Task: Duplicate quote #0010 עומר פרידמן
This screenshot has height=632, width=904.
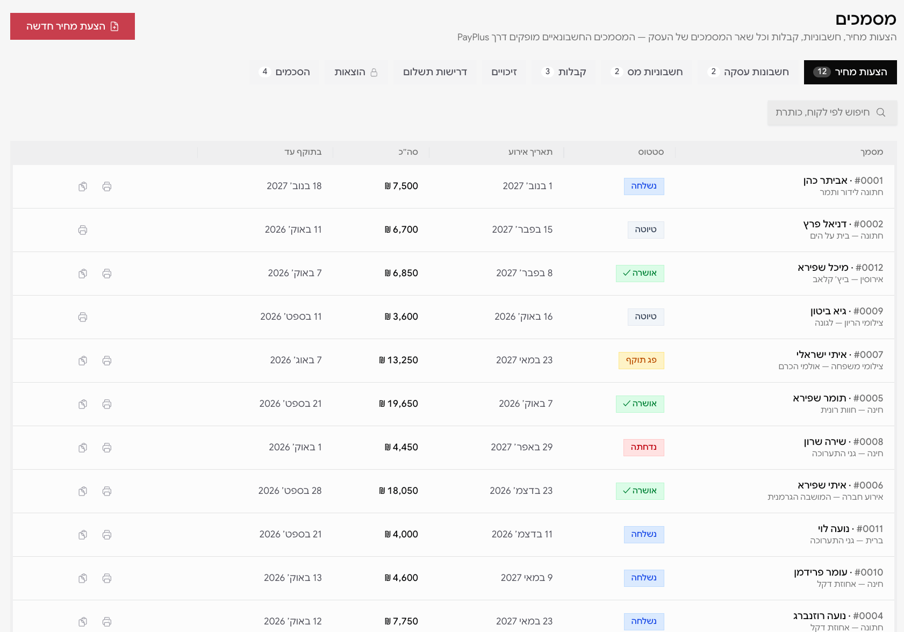Action: point(83,578)
